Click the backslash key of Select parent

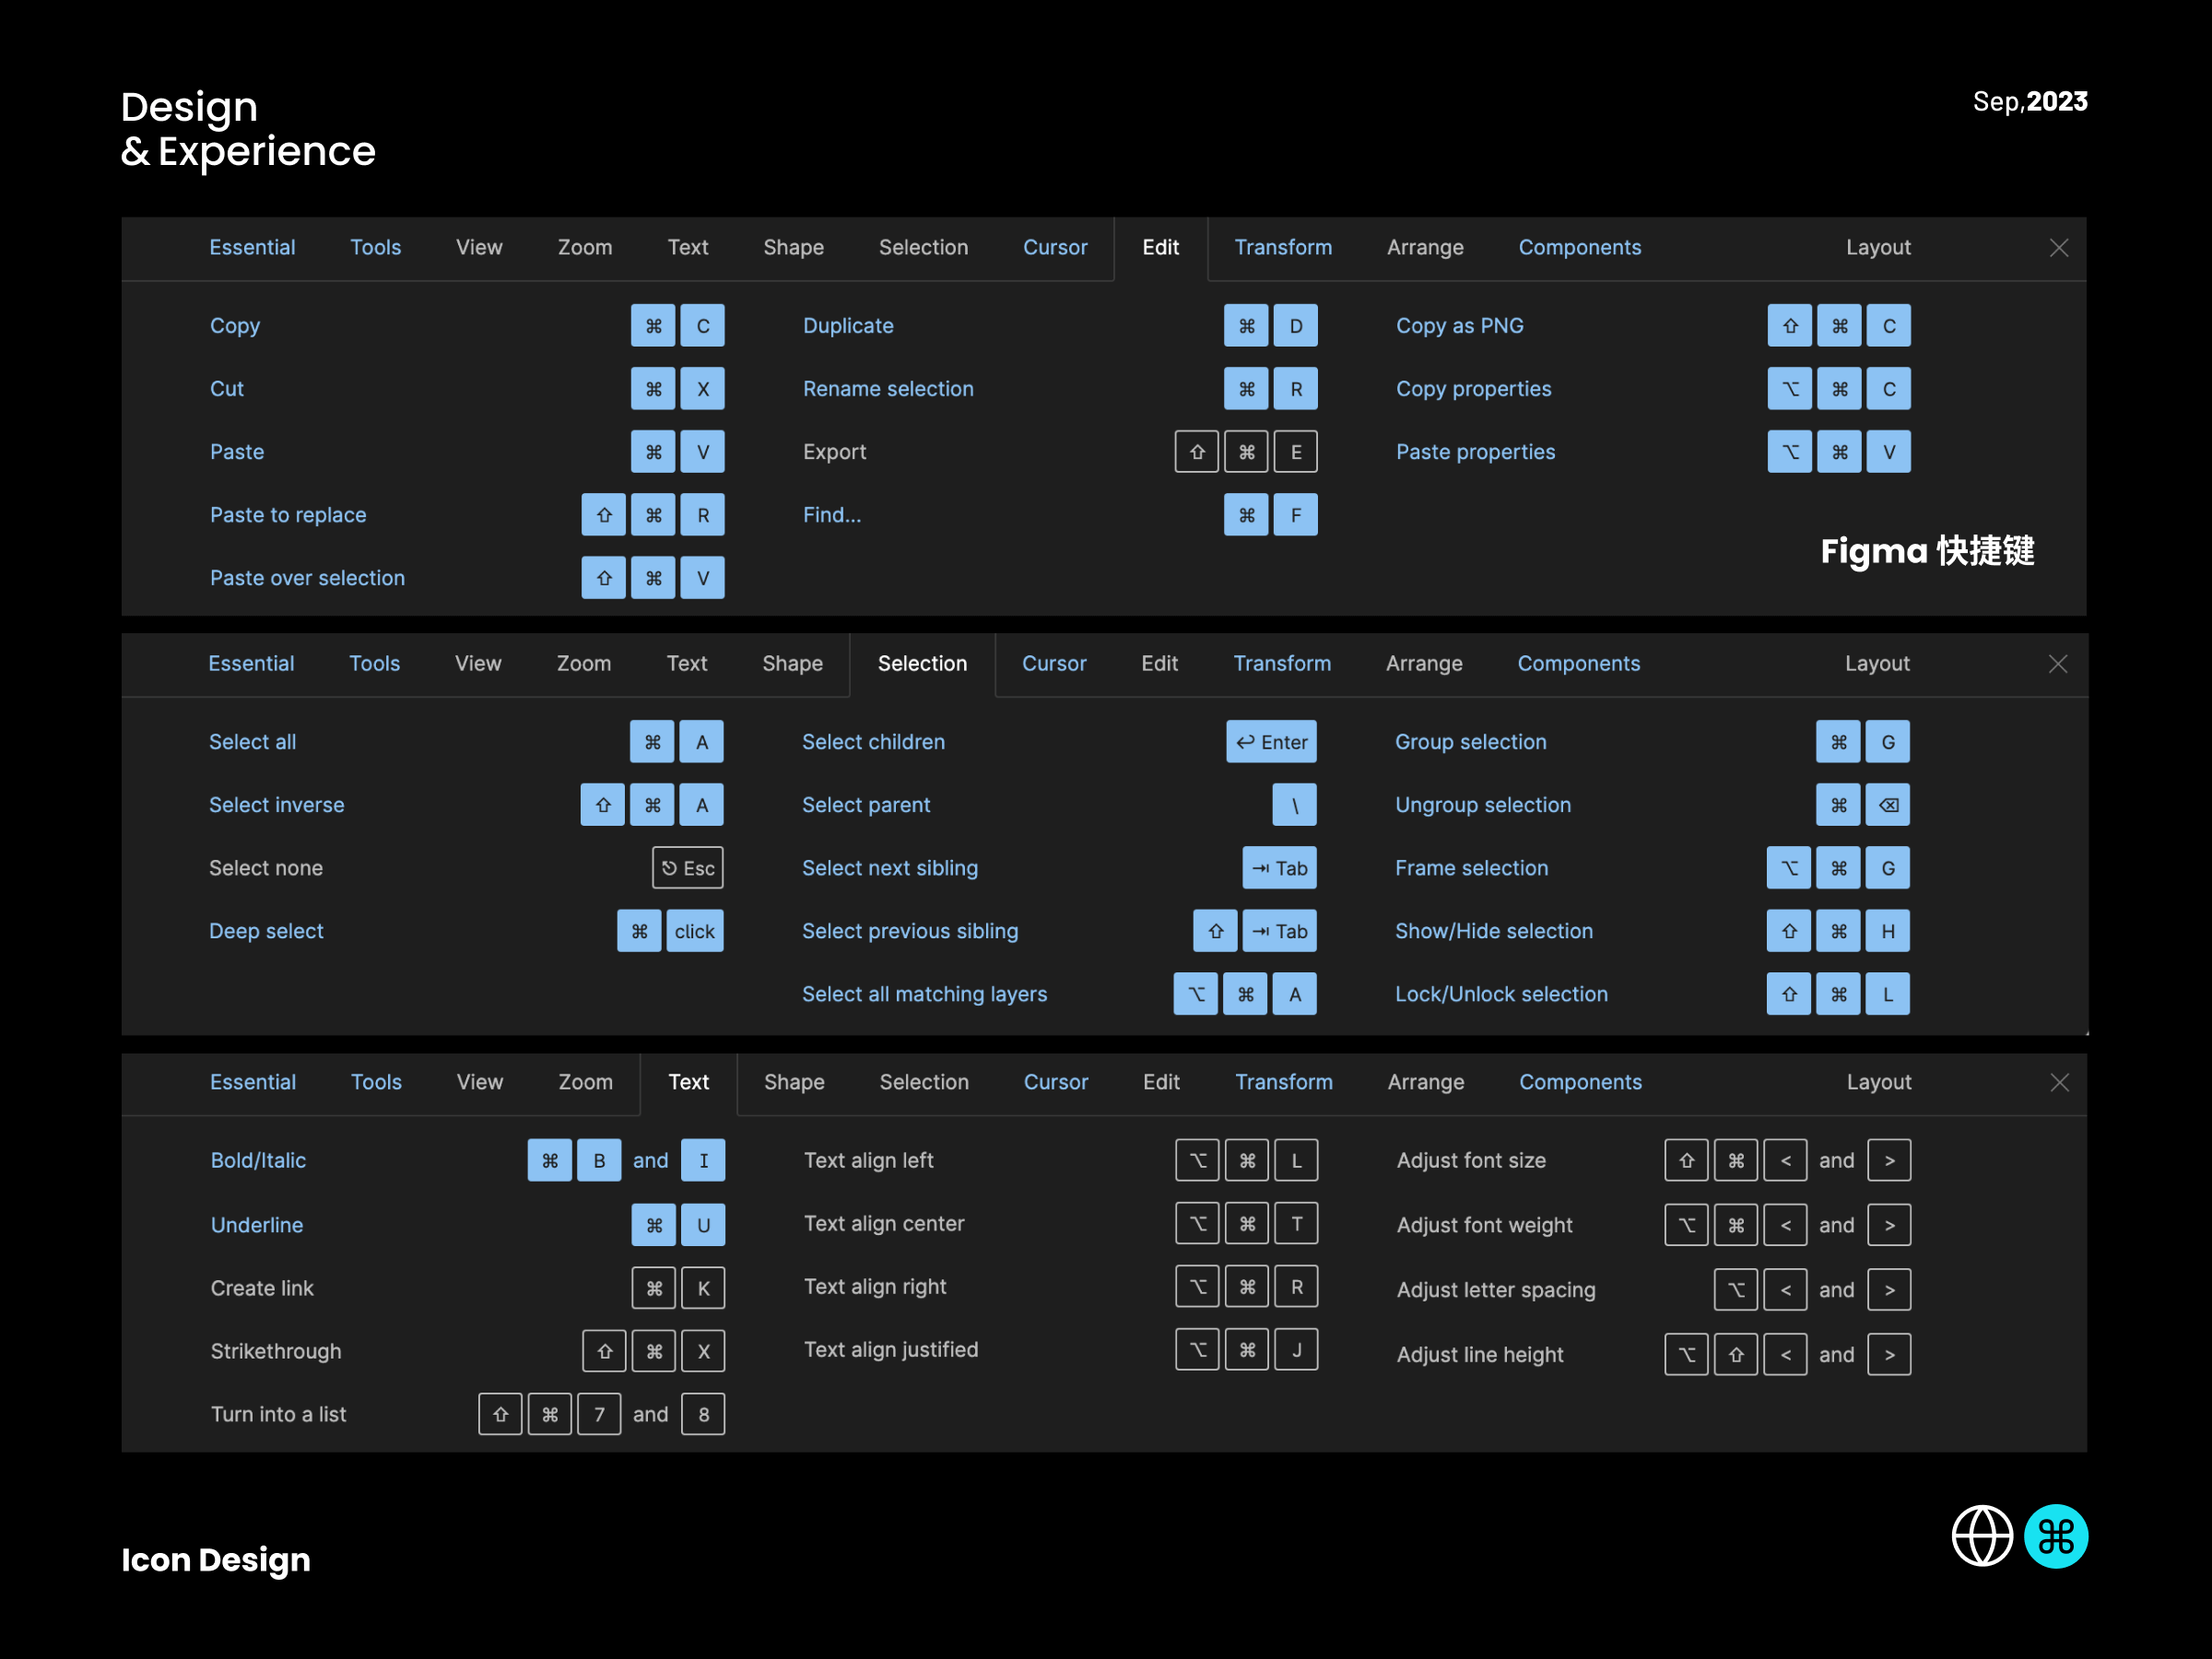[x=1294, y=805]
